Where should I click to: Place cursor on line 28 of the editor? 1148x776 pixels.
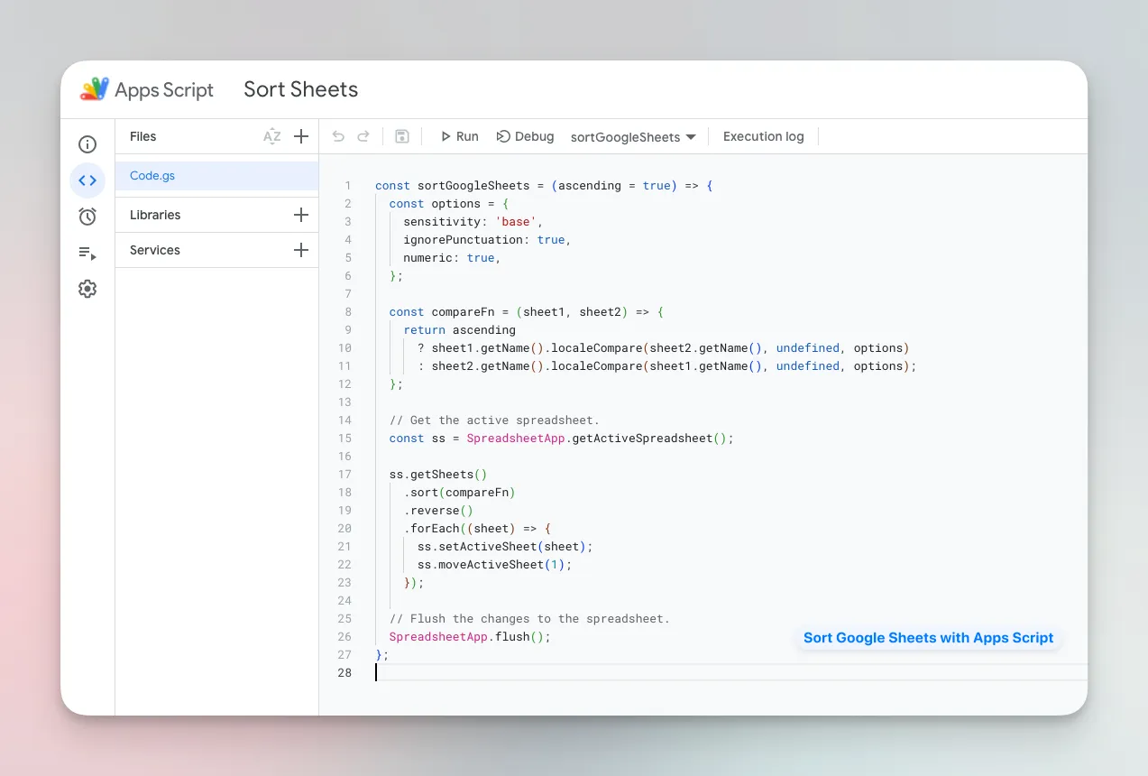pyautogui.click(x=406, y=672)
